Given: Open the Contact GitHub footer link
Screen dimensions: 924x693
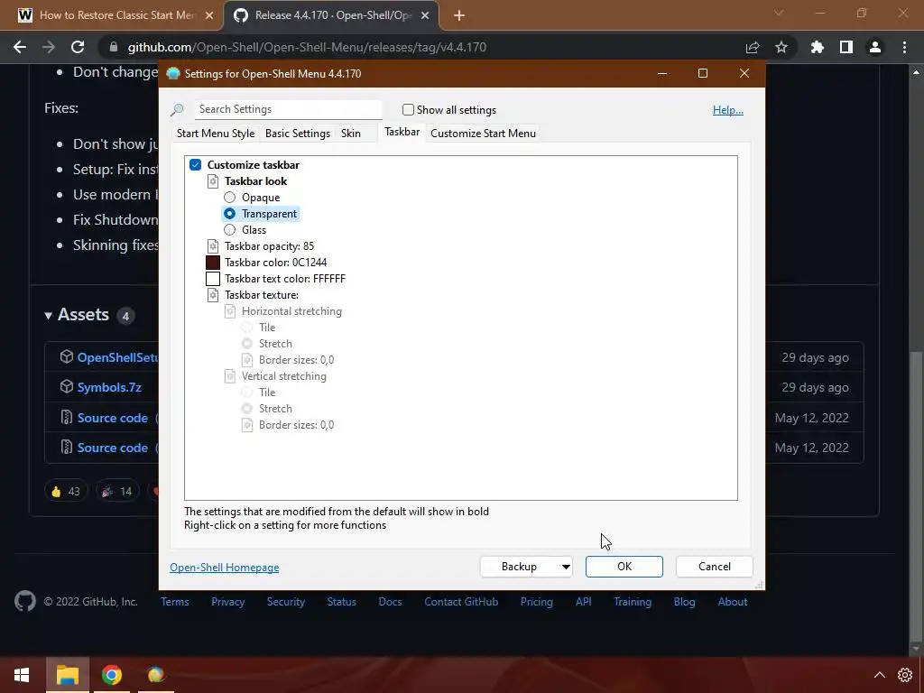Looking at the screenshot, I should tap(461, 602).
